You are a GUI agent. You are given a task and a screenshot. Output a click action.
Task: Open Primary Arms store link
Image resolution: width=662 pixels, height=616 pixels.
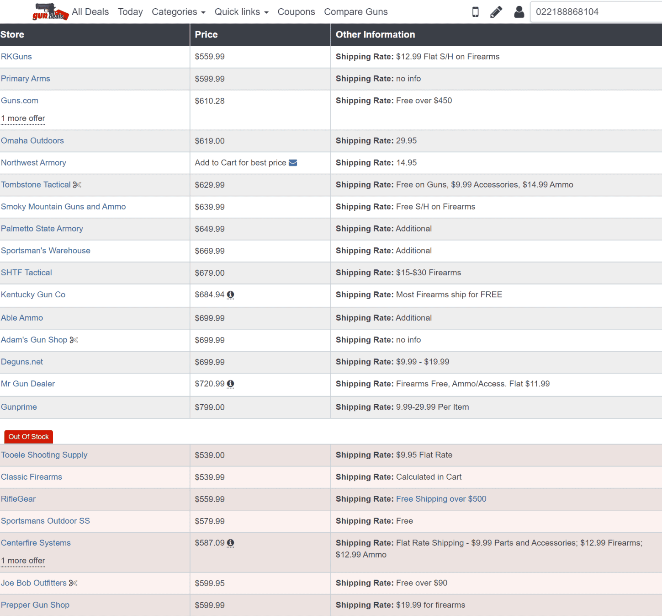(x=26, y=79)
